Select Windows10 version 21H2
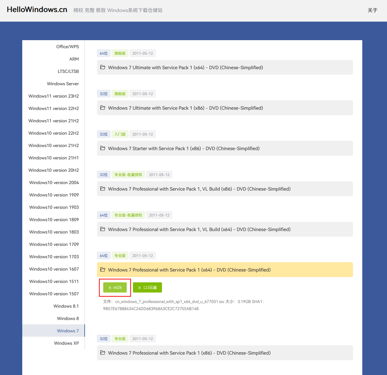 pos(53,145)
